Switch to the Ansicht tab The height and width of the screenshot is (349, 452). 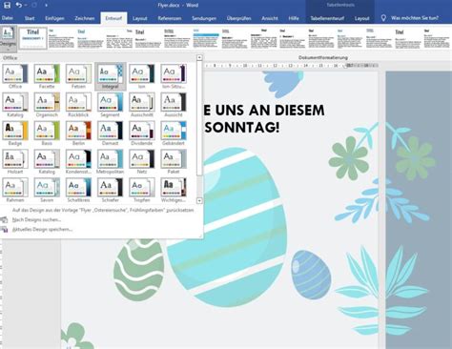[270, 18]
